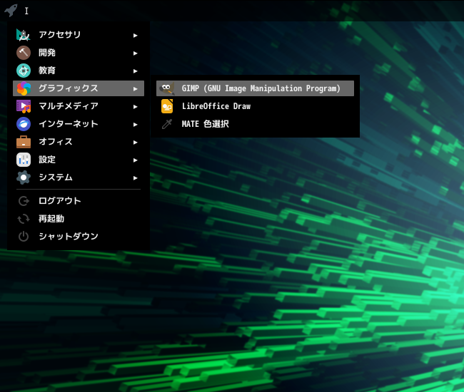Click the rocket launcher icon in panel
This screenshot has width=464, height=392.
point(11,10)
